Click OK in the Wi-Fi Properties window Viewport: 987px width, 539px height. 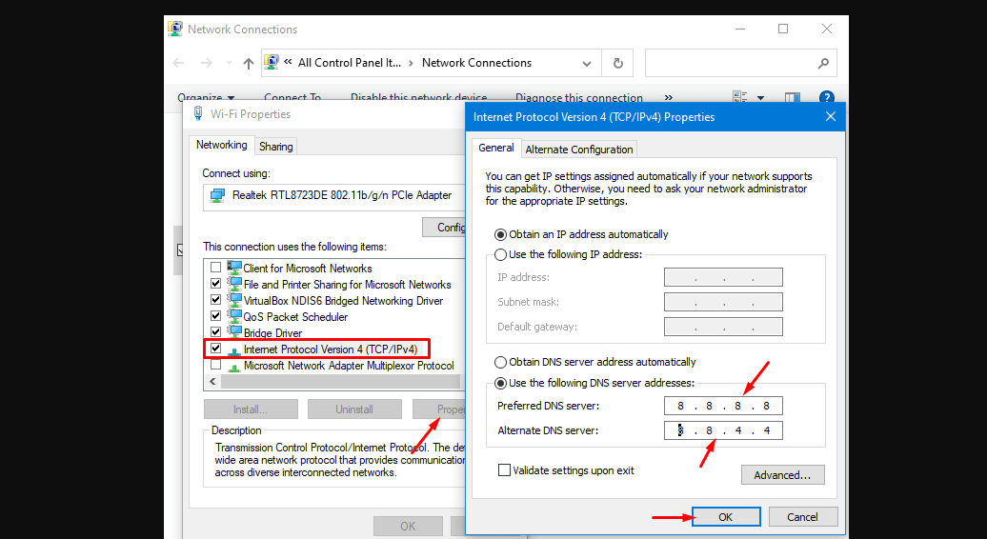point(408,526)
